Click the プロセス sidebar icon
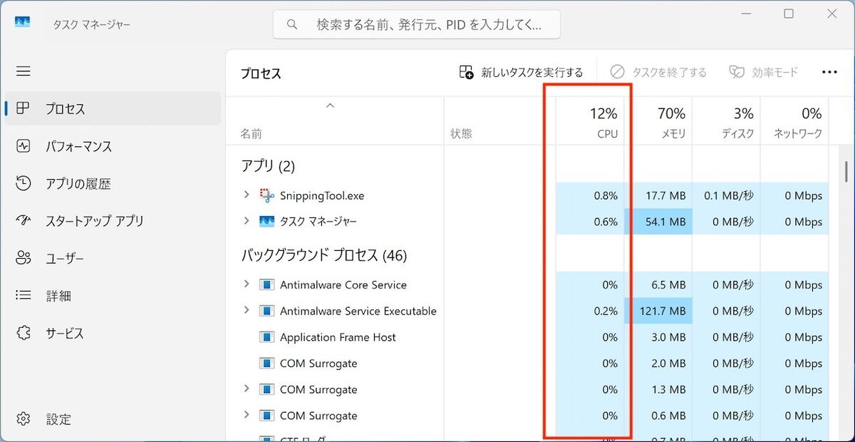 24,108
